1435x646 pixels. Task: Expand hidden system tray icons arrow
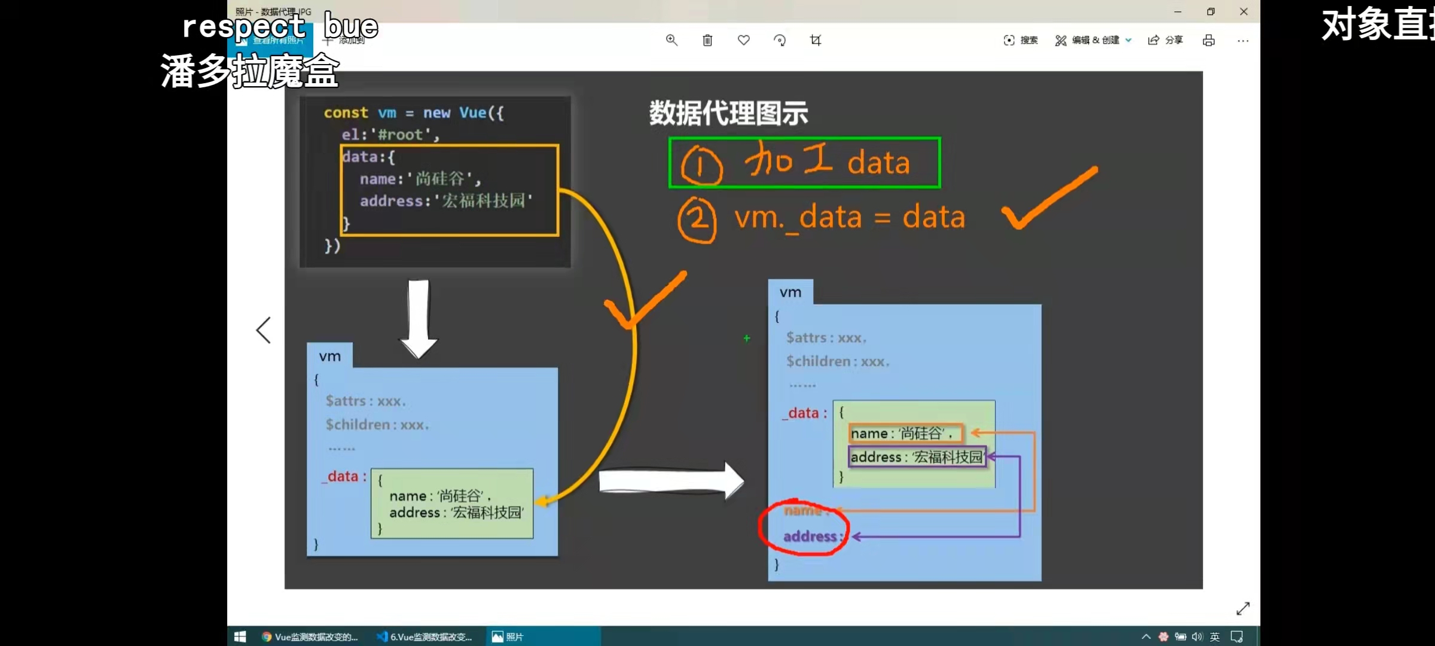[x=1146, y=637]
